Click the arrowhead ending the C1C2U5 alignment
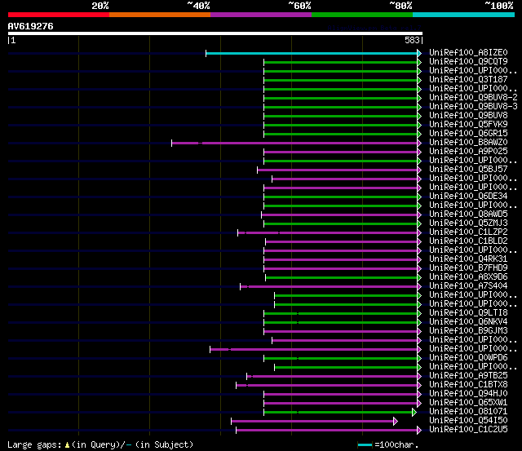The image size is (522, 451). coord(419,431)
